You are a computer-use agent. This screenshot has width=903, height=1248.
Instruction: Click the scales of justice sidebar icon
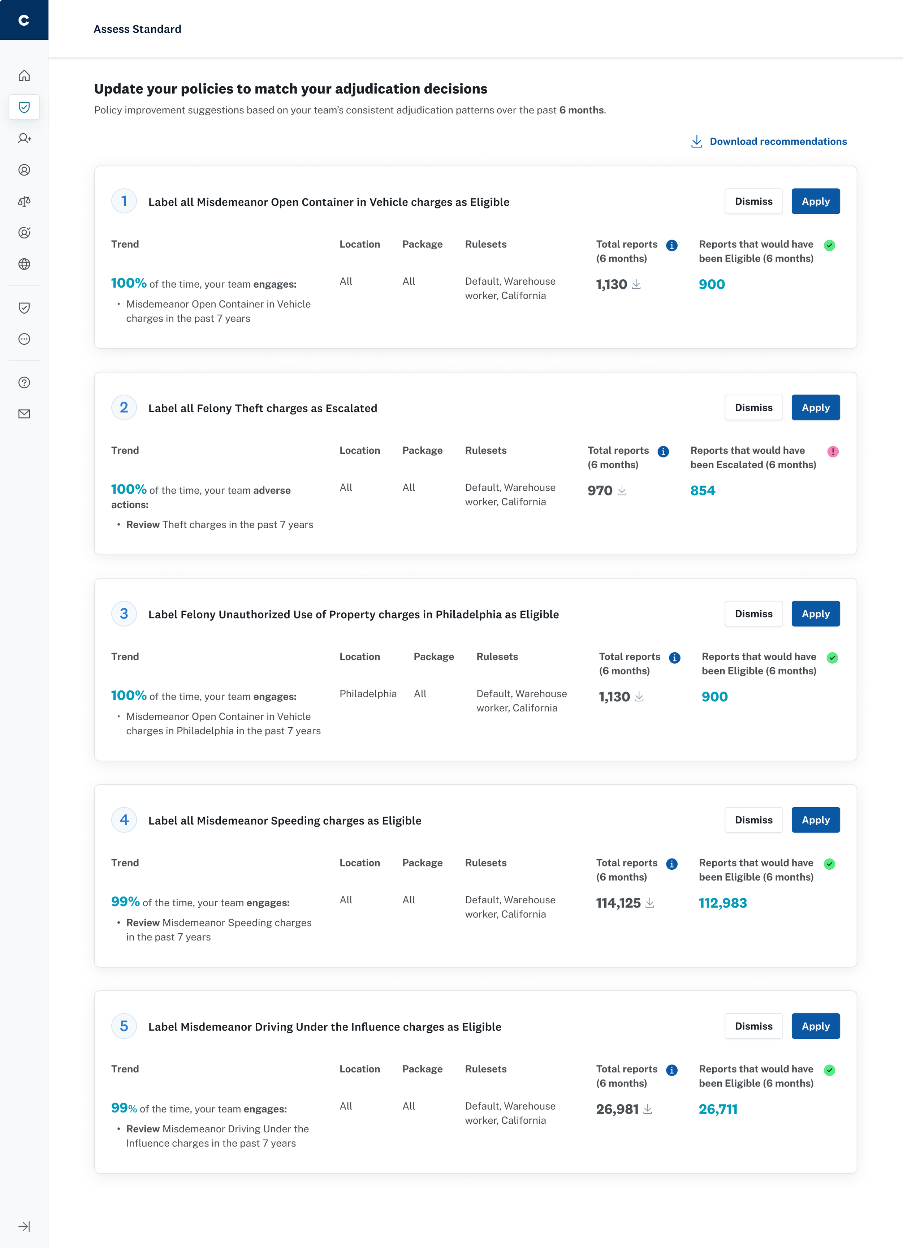24,201
